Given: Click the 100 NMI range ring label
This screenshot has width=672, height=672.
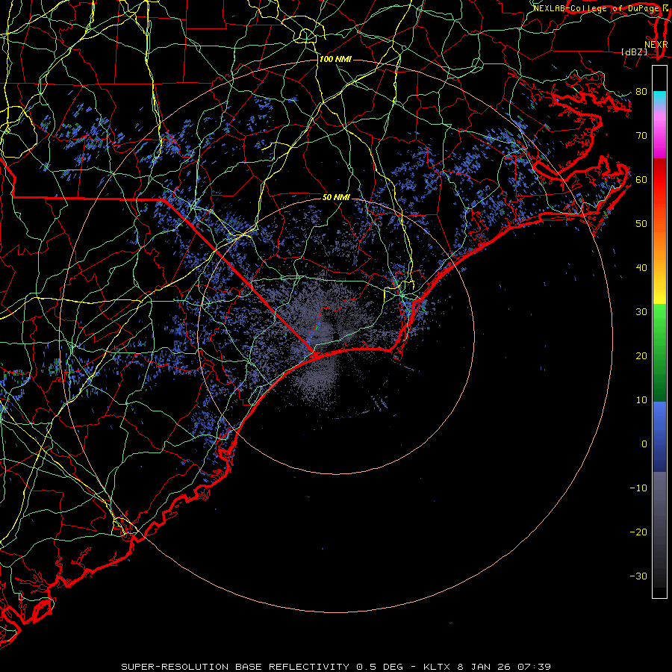Looking at the screenshot, I should (335, 59).
